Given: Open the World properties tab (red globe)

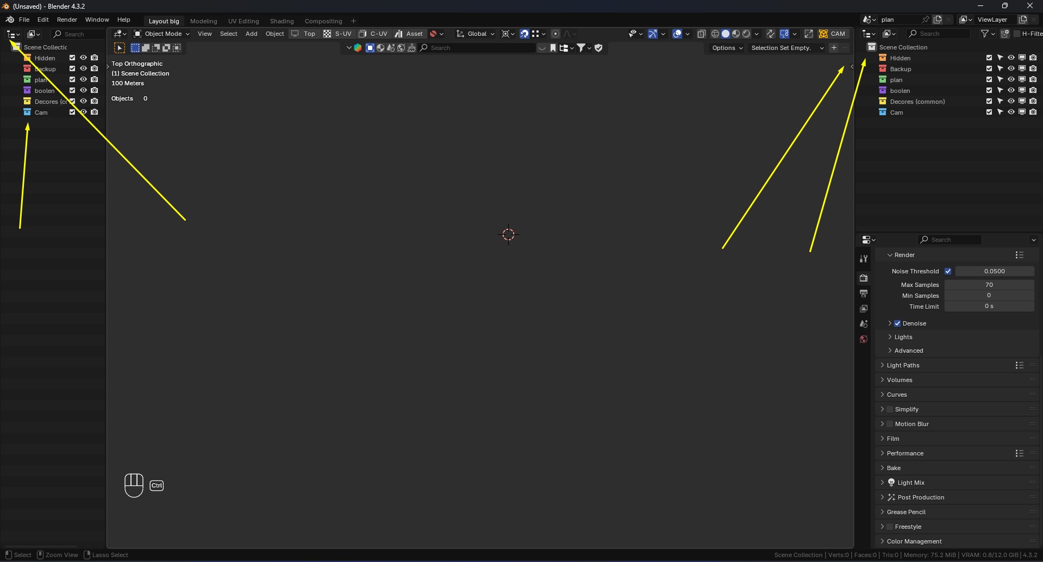Looking at the screenshot, I should click(x=864, y=339).
